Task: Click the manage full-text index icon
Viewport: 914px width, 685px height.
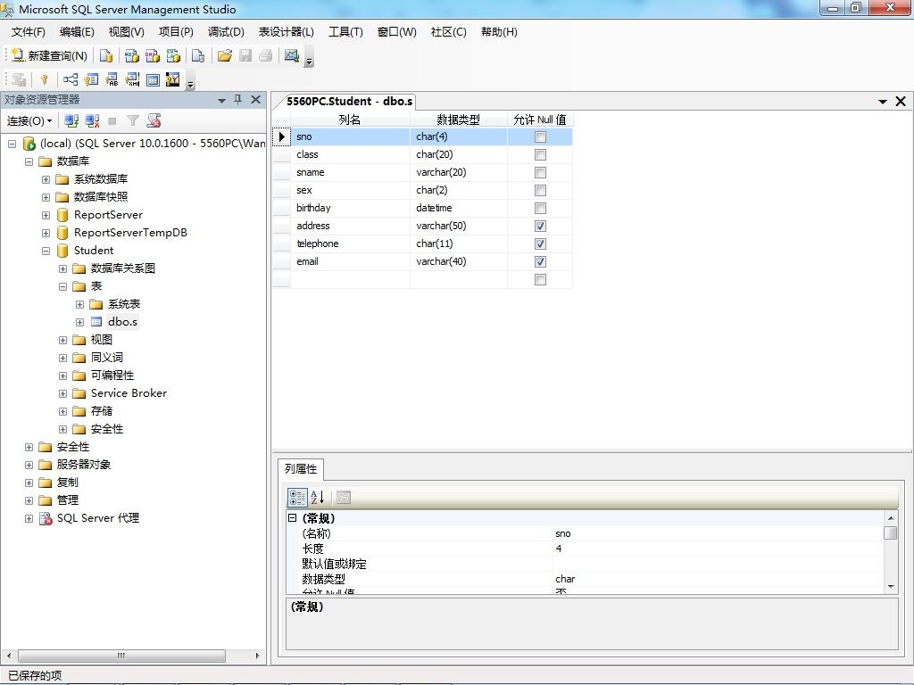Action: [112, 79]
